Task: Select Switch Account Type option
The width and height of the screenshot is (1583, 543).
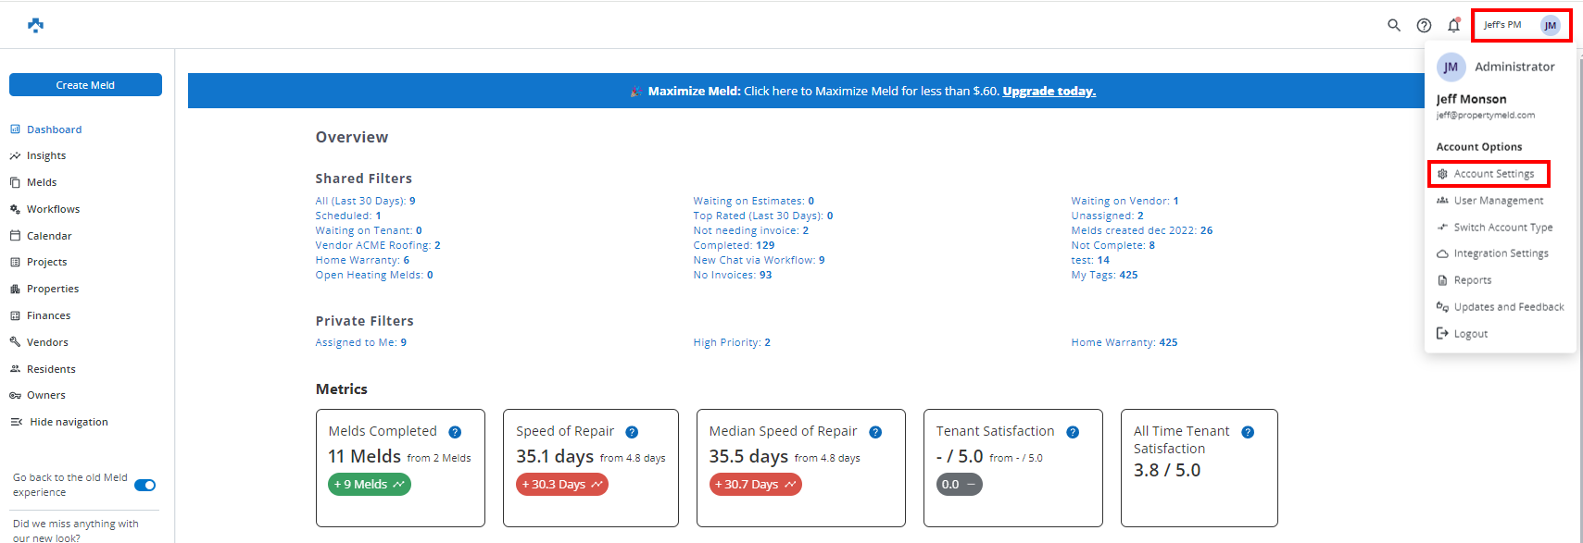Action: 1502,228
